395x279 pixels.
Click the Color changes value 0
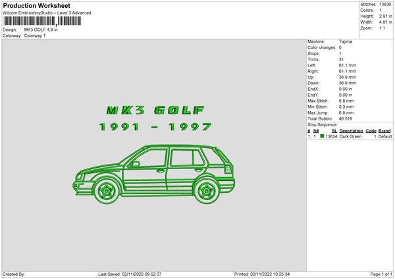pyautogui.click(x=340, y=47)
